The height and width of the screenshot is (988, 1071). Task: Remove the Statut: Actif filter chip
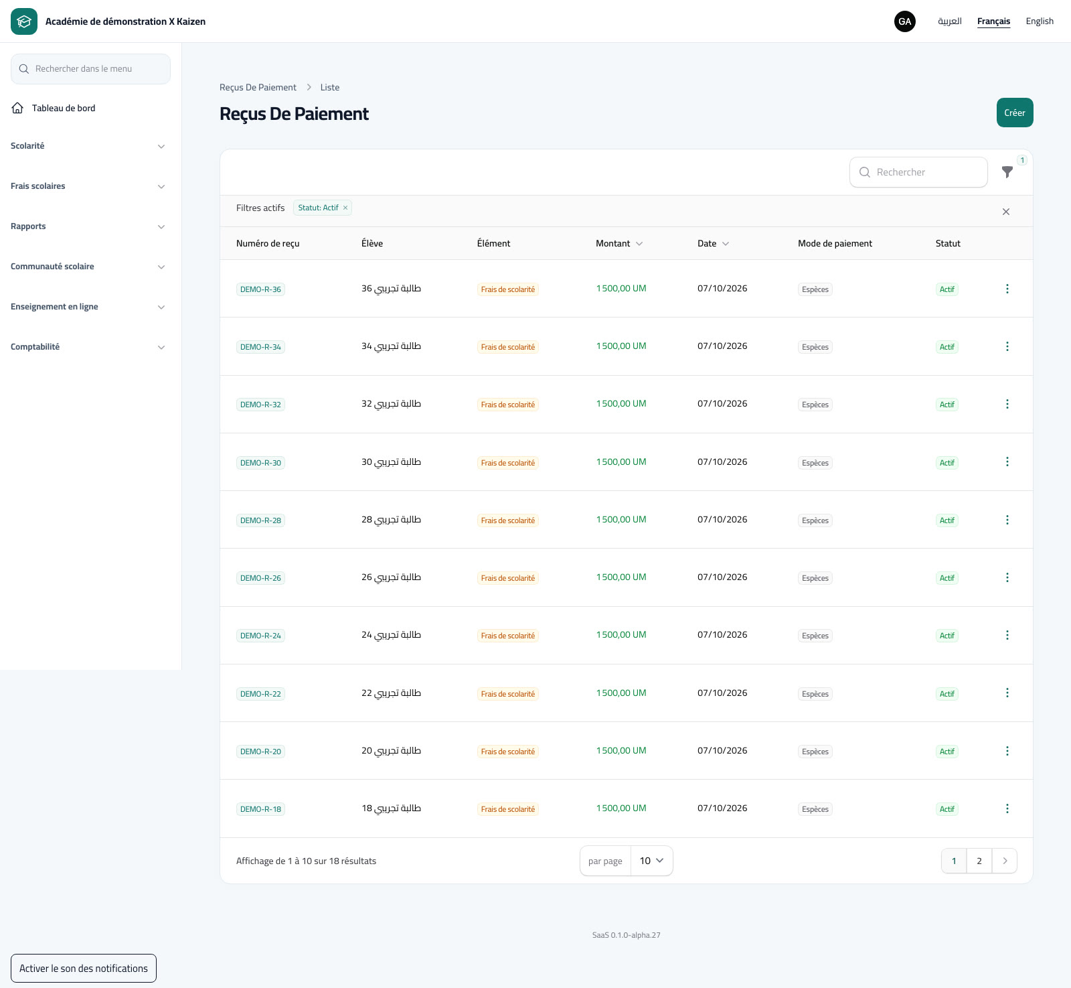(345, 208)
